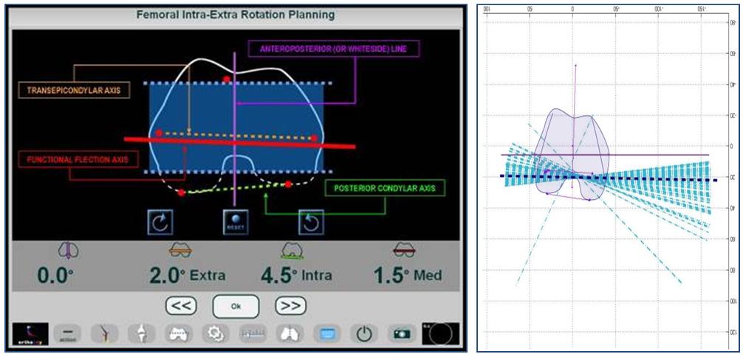The height and width of the screenshot is (354, 743).
Task: Go to previous step with << button
Action: point(180,305)
